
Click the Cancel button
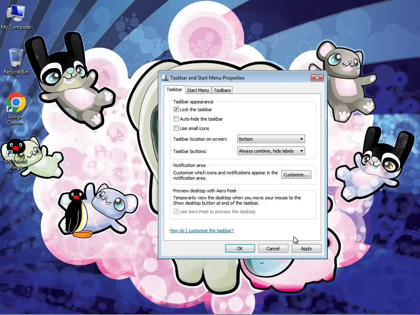(273, 248)
